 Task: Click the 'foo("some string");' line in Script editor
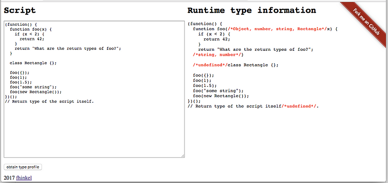point(33,87)
